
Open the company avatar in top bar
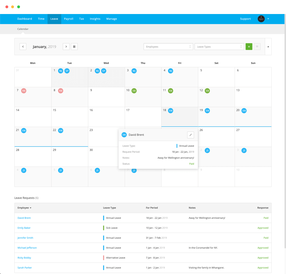coord(261,19)
